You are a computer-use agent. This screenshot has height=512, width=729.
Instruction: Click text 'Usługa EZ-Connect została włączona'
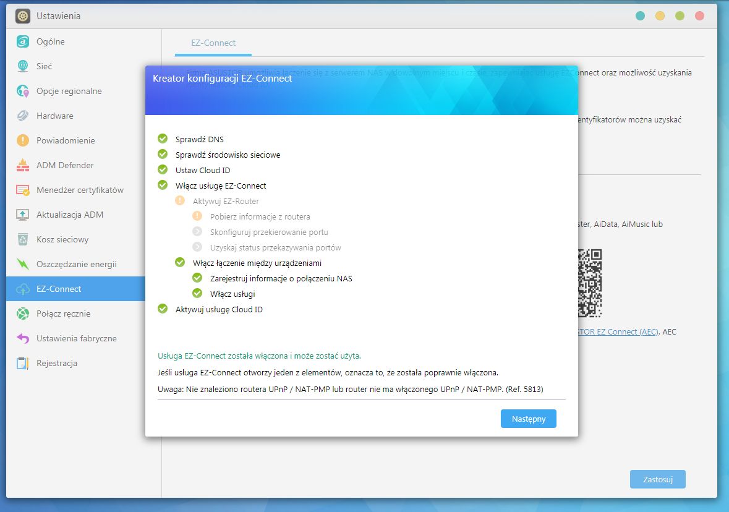pos(223,356)
